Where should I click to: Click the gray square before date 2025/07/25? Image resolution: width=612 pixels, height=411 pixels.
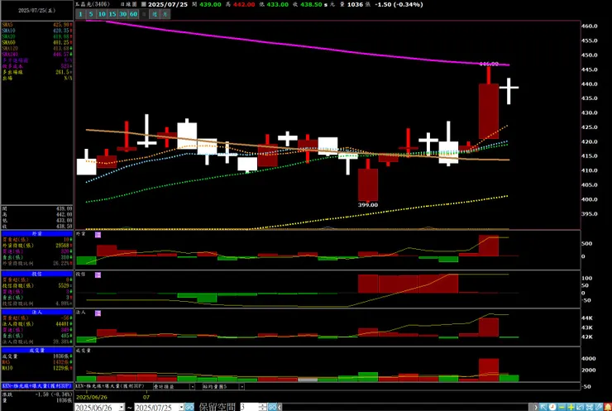[144, 4]
